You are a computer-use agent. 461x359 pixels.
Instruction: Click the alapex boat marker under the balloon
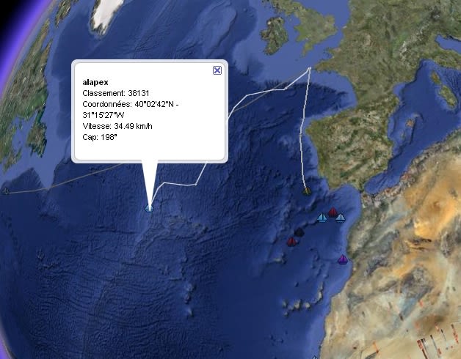tap(149, 208)
